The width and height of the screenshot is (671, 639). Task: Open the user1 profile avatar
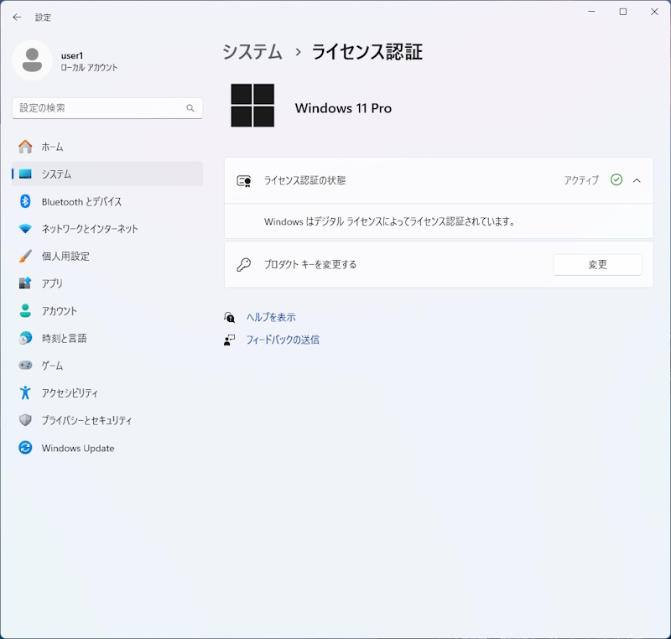(x=32, y=60)
